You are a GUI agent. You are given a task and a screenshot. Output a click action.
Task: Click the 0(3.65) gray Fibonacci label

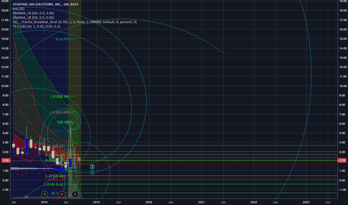pyautogui.click(x=59, y=146)
